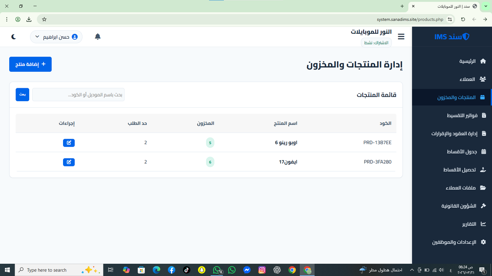Open notifications bell icon
Screen dimensions: 492x276
(98, 36)
